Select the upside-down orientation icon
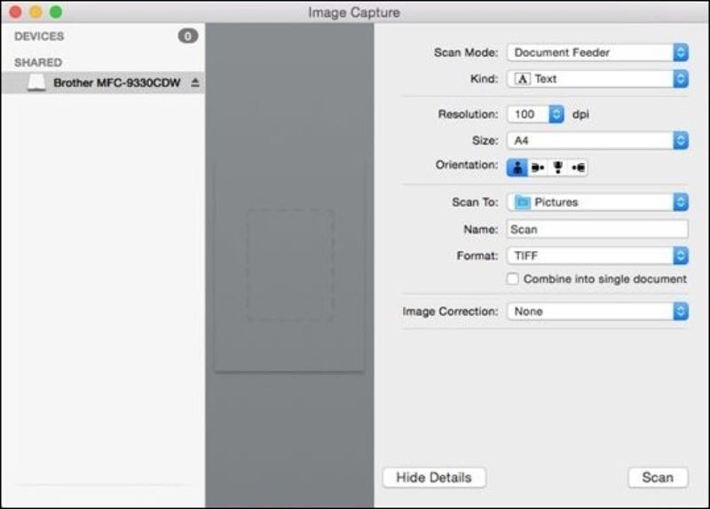This screenshot has height=509, width=710. tap(558, 167)
